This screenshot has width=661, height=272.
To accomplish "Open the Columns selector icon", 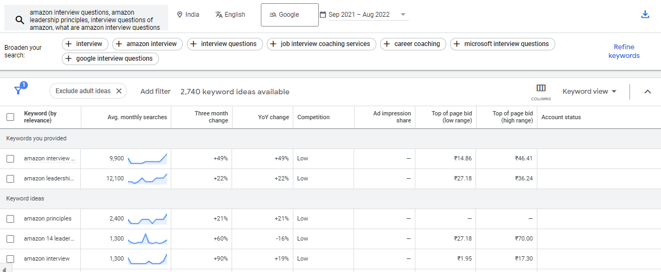I will tap(541, 92).
